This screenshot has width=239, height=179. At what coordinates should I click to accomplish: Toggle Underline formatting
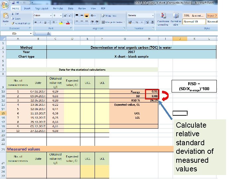click(x=45, y=23)
